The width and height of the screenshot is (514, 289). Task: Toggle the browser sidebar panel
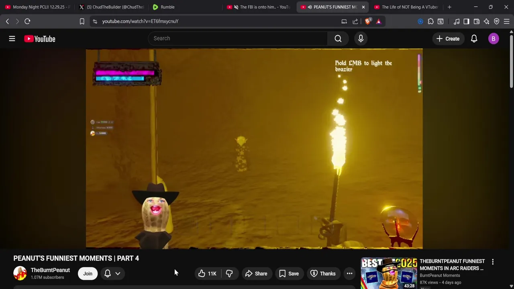tap(466, 21)
